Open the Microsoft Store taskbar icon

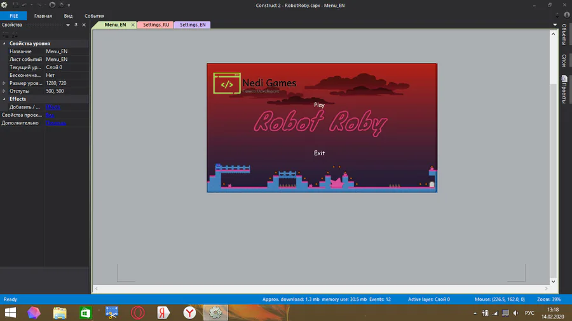pos(85,313)
